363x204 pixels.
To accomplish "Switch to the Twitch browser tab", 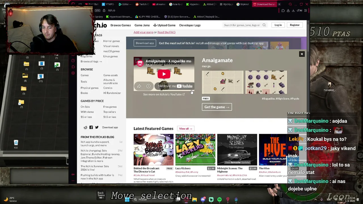I will click(142, 4).
